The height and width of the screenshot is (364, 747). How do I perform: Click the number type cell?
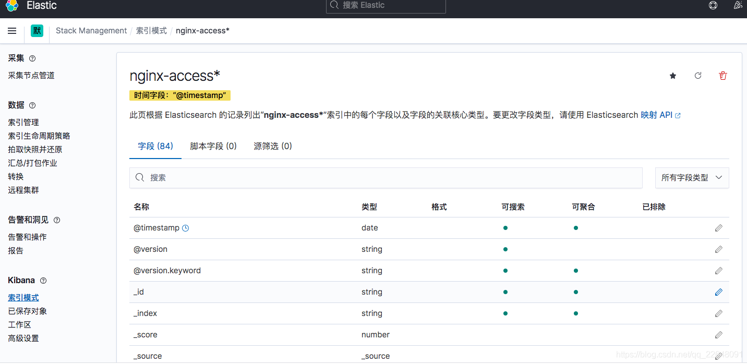click(376, 335)
